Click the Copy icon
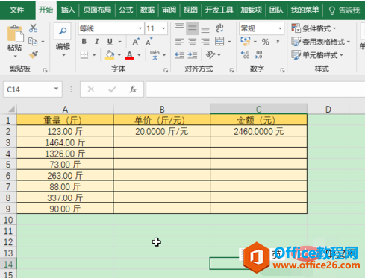Image resolution: width=365 pixels, height=278 pixels. [33, 41]
